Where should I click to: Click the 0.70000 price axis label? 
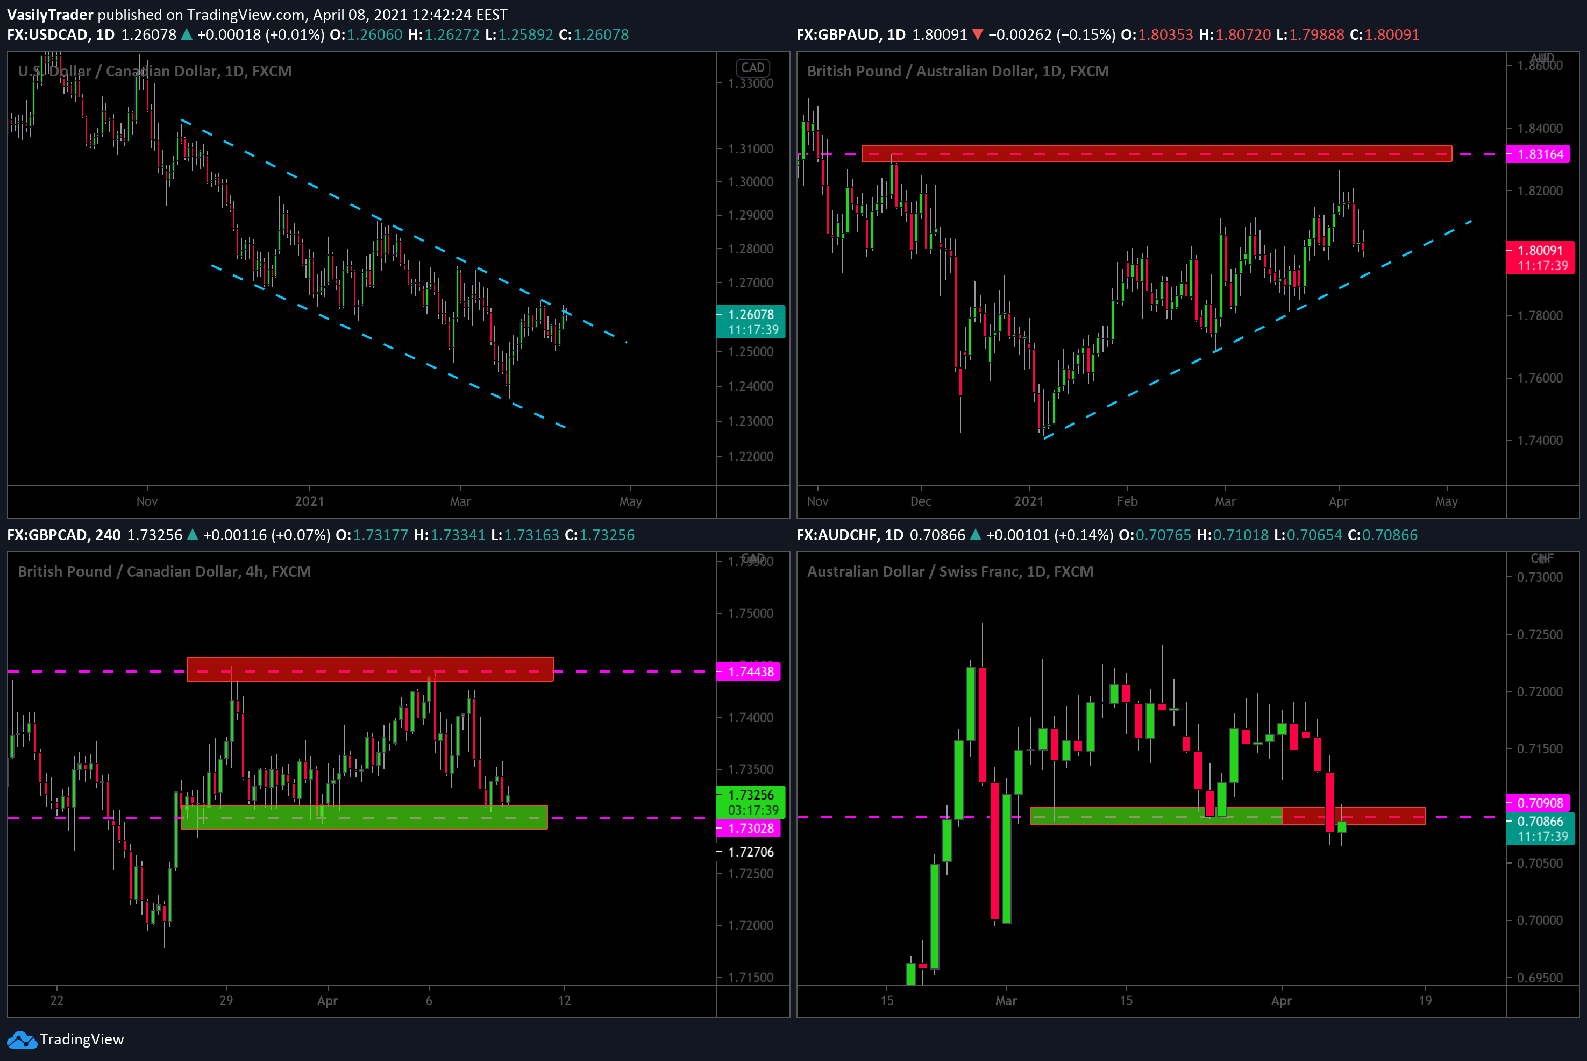coord(1540,921)
